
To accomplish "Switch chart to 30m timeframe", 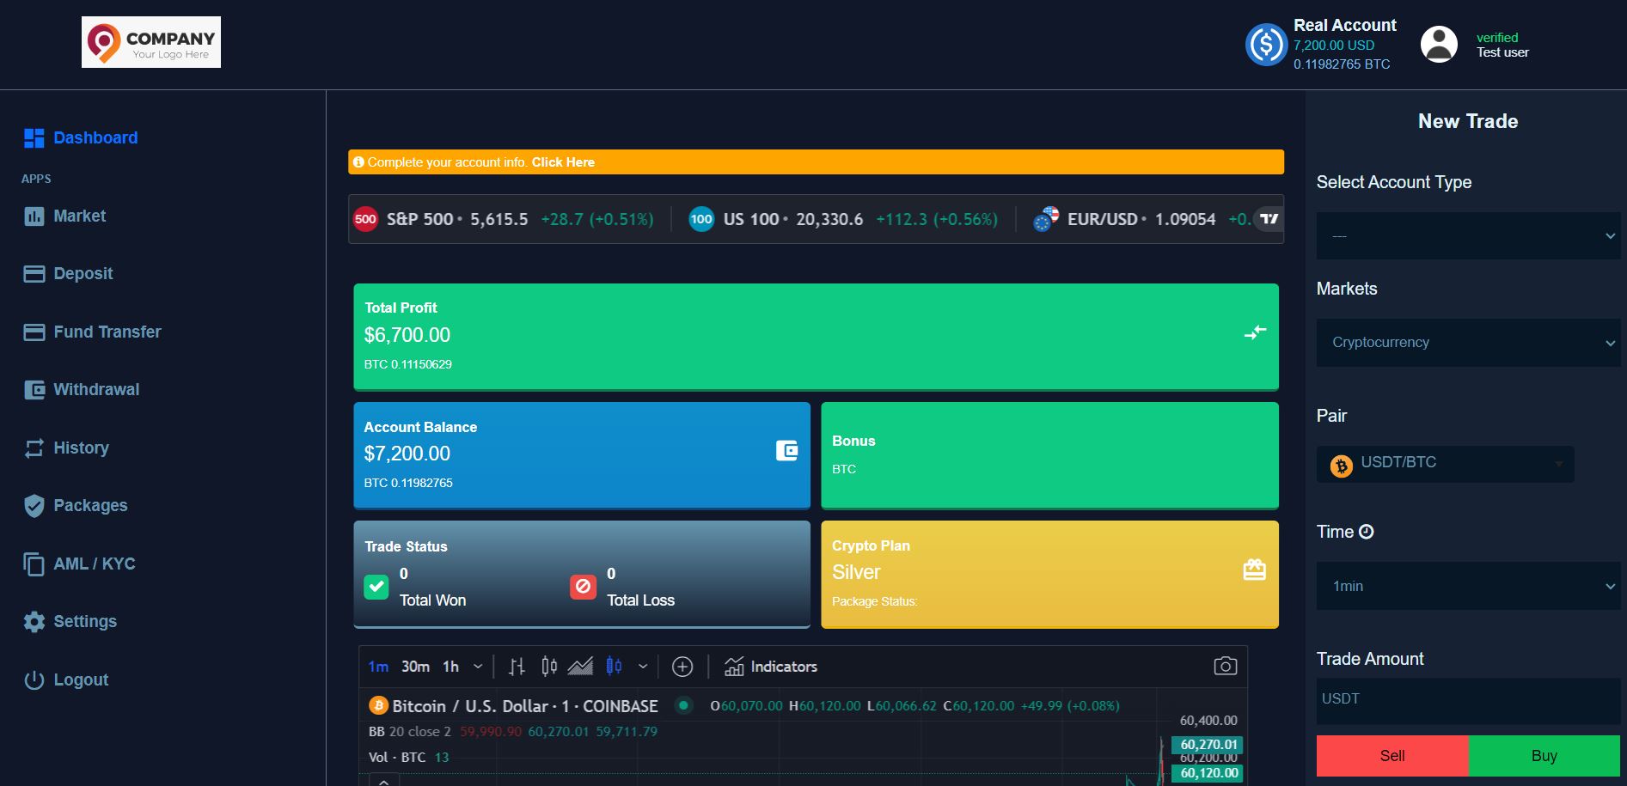I will pos(415,667).
